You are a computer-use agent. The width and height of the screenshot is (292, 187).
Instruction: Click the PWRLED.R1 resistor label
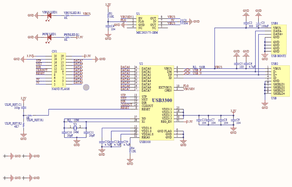[71, 35]
